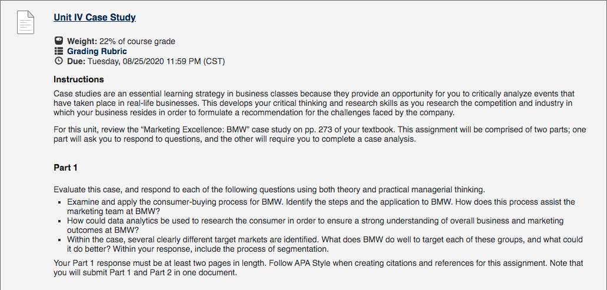Click the data analytics question text
The width and height of the screenshot is (607, 290).
(x=315, y=225)
